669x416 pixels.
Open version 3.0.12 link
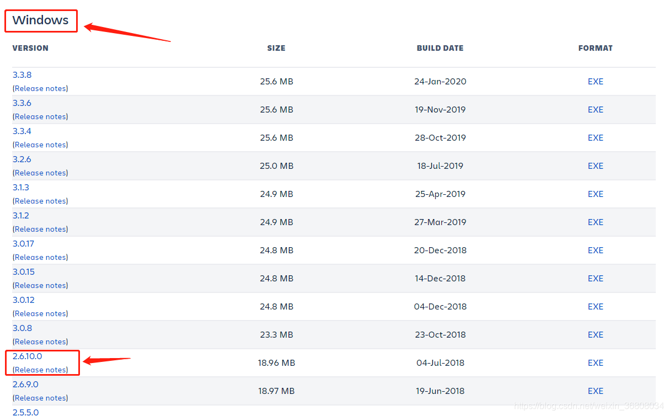point(24,300)
